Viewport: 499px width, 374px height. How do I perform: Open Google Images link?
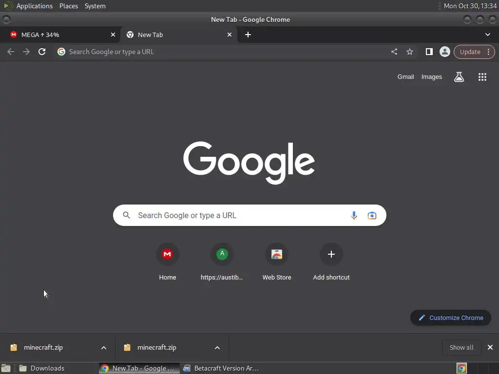432,77
